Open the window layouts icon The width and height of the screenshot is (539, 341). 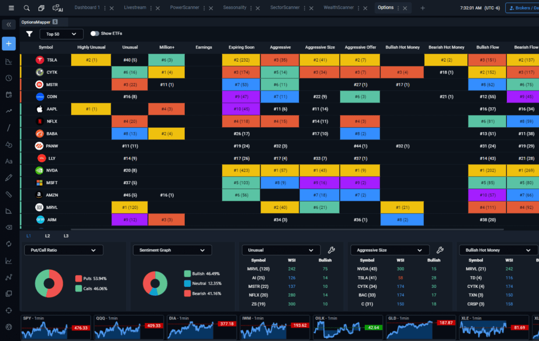click(x=41, y=8)
